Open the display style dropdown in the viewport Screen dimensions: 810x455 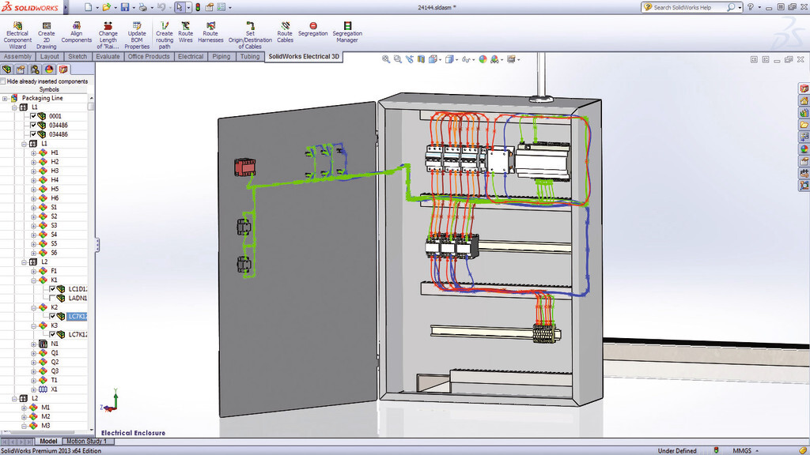(455, 58)
